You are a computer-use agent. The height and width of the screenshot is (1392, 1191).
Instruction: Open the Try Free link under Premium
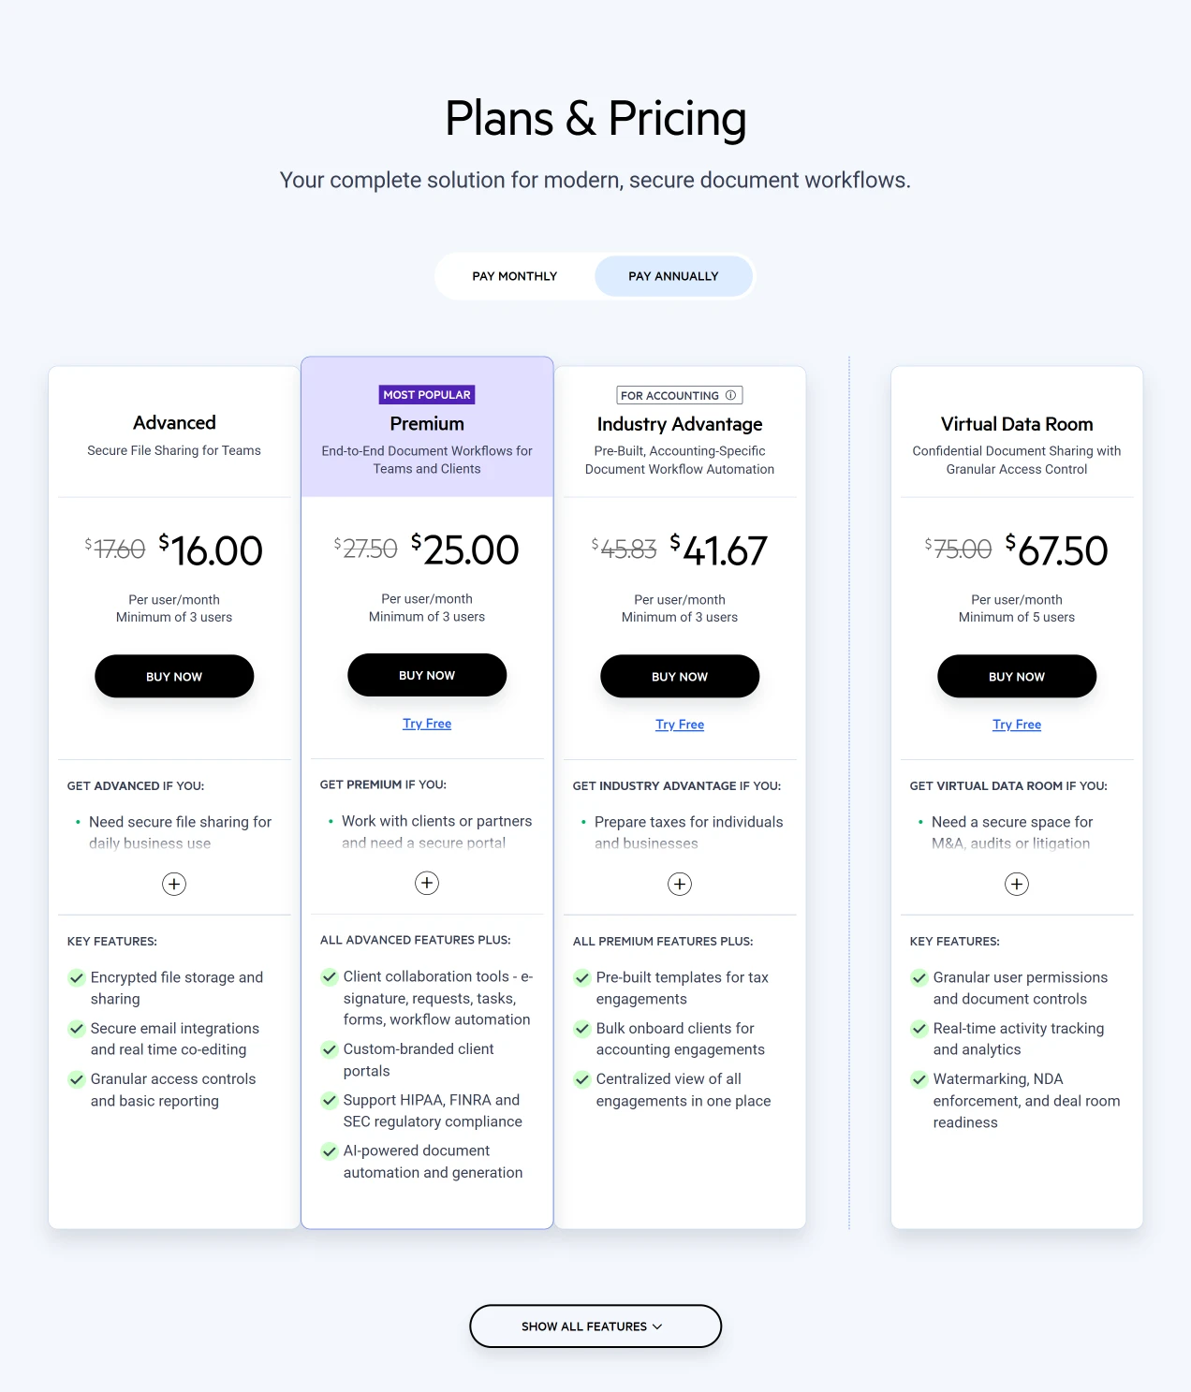click(427, 723)
